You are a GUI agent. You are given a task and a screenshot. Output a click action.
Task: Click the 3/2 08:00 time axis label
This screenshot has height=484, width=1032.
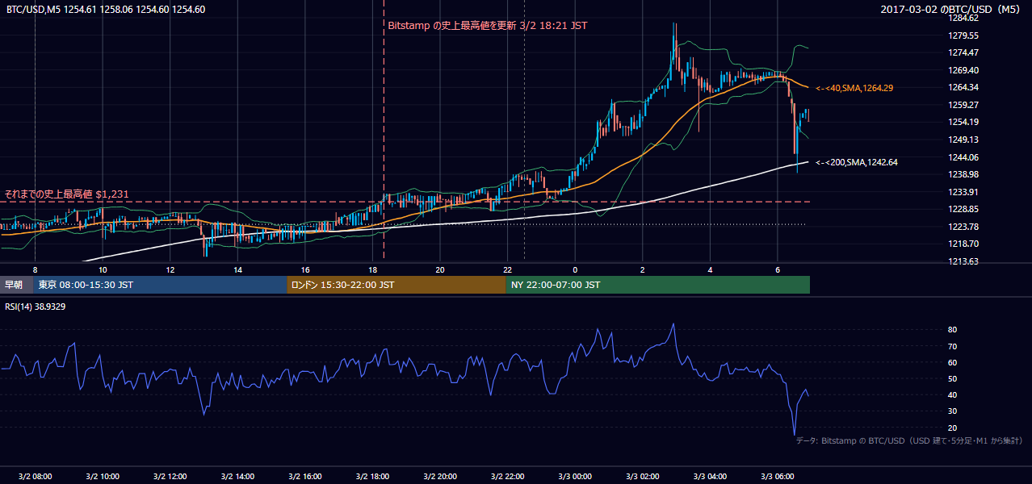[35, 476]
